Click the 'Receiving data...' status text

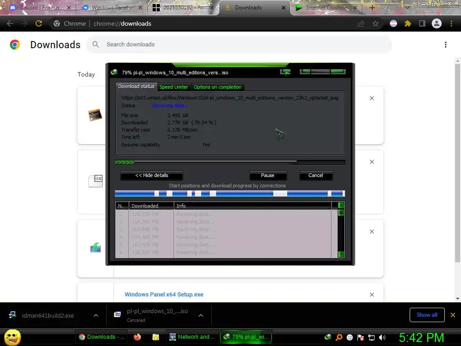[171, 105]
